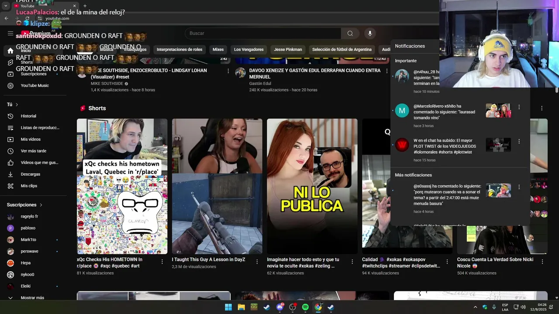Open DAVOO XENEIZE Y GASTÓN EDUL video title
The width and height of the screenshot is (559, 314).
(x=314, y=74)
